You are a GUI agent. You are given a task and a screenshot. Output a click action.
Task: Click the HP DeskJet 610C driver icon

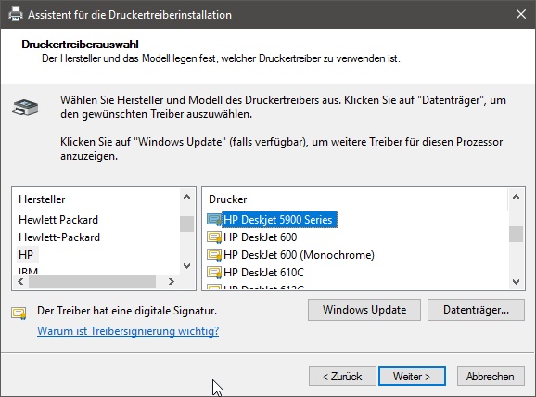214,273
